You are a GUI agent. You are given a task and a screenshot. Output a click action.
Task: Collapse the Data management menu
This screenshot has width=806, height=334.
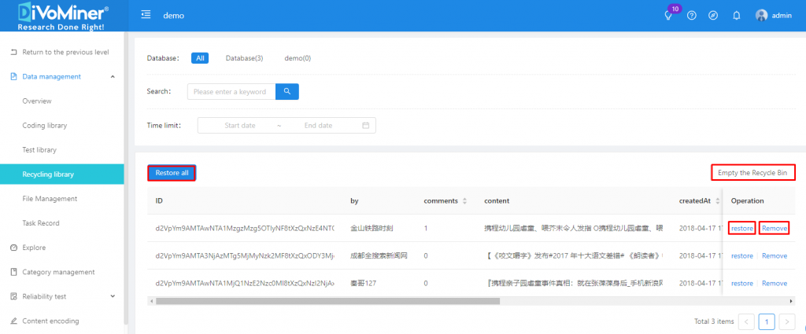click(x=113, y=77)
